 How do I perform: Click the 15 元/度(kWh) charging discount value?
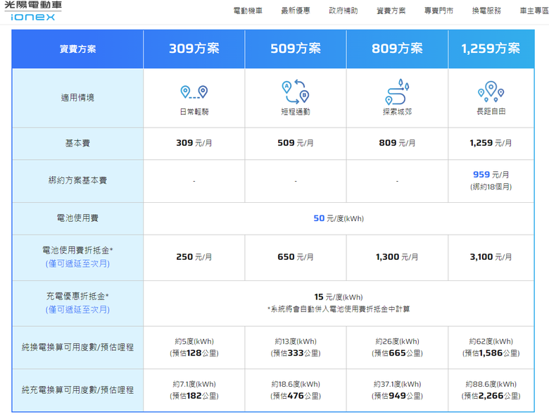[339, 297]
